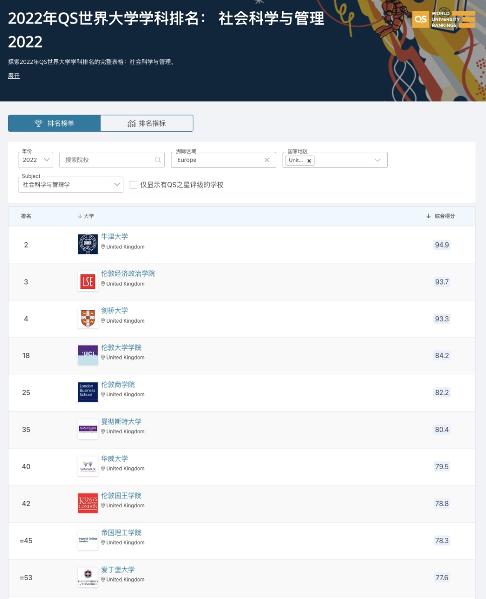Open the 剑桥大学 link

pyautogui.click(x=114, y=311)
